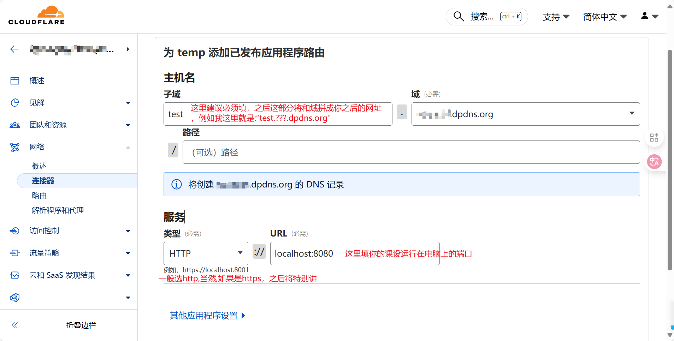
Task: Click the ctrl + K shortcut badge
Action: point(511,17)
